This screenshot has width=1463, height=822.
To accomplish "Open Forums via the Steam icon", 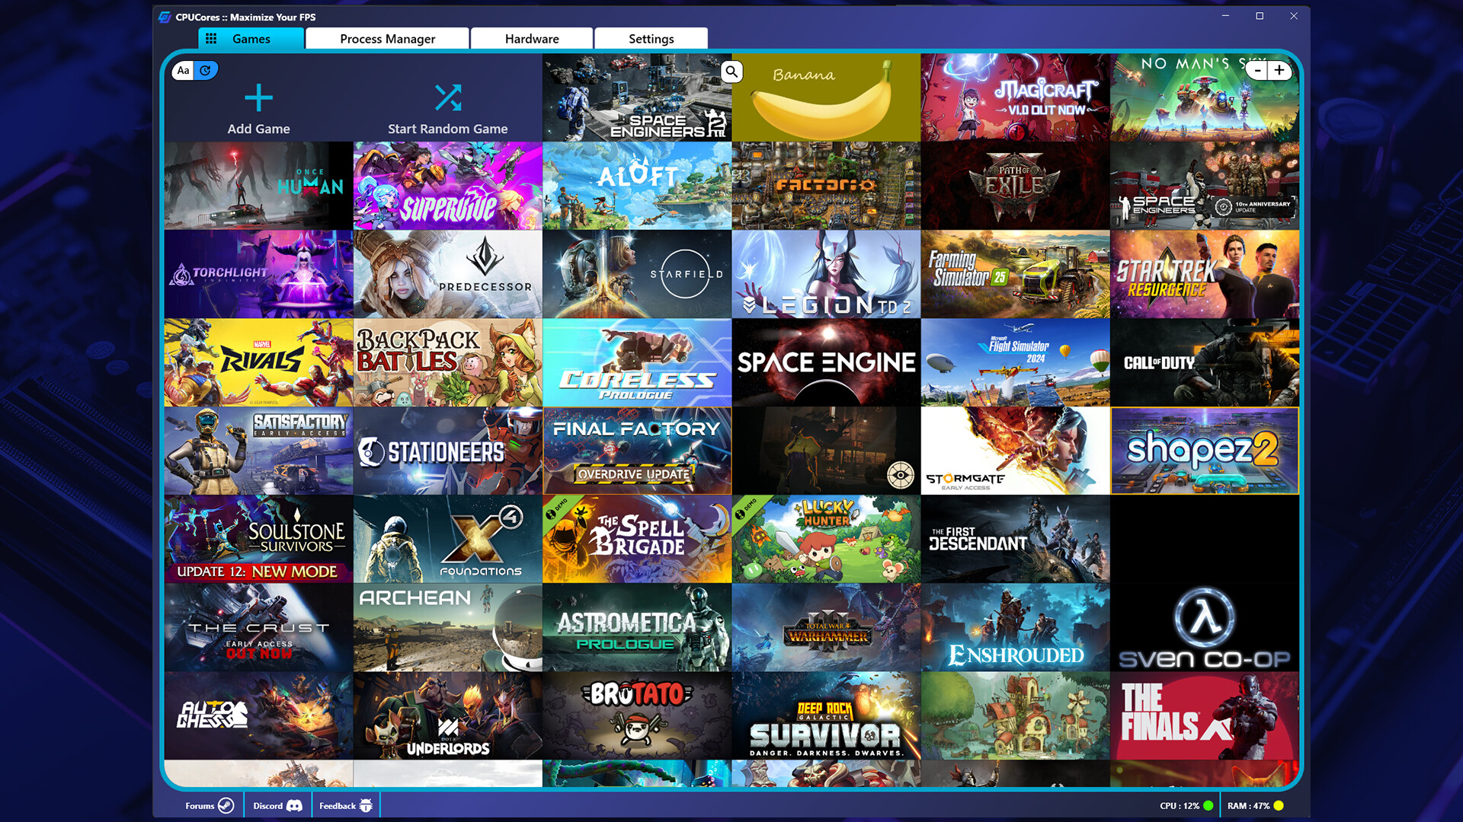I will 224,804.
